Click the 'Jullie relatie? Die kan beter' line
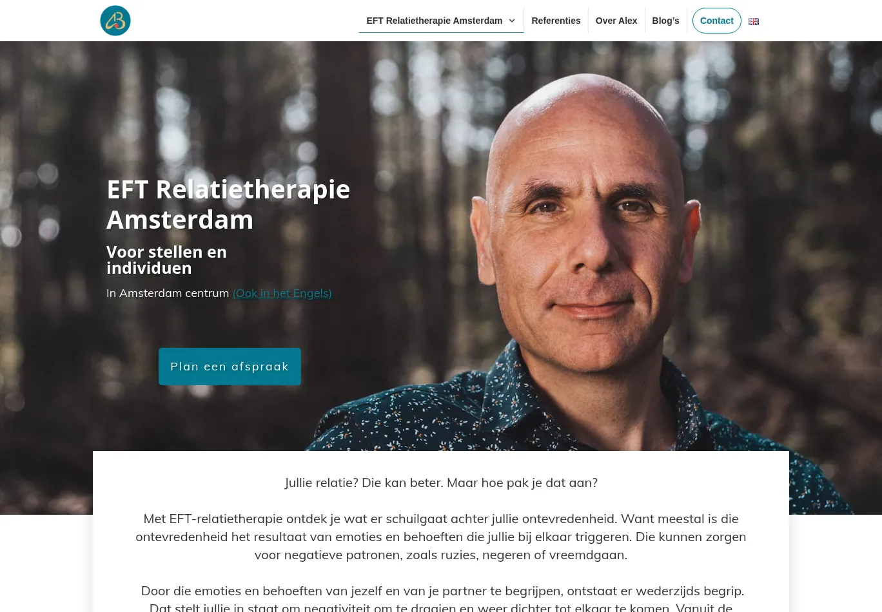Image resolution: width=882 pixels, height=612 pixels. click(x=441, y=483)
